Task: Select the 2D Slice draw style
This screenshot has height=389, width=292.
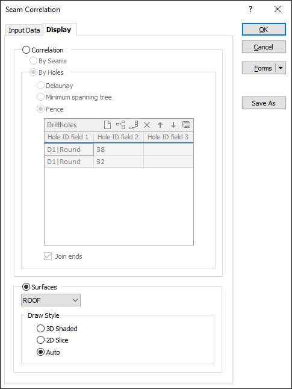Action: pyautogui.click(x=40, y=340)
